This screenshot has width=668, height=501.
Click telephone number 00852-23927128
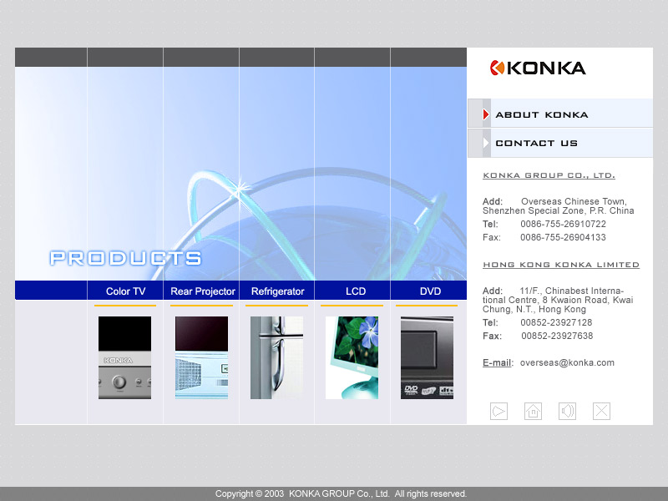pyautogui.click(x=556, y=322)
